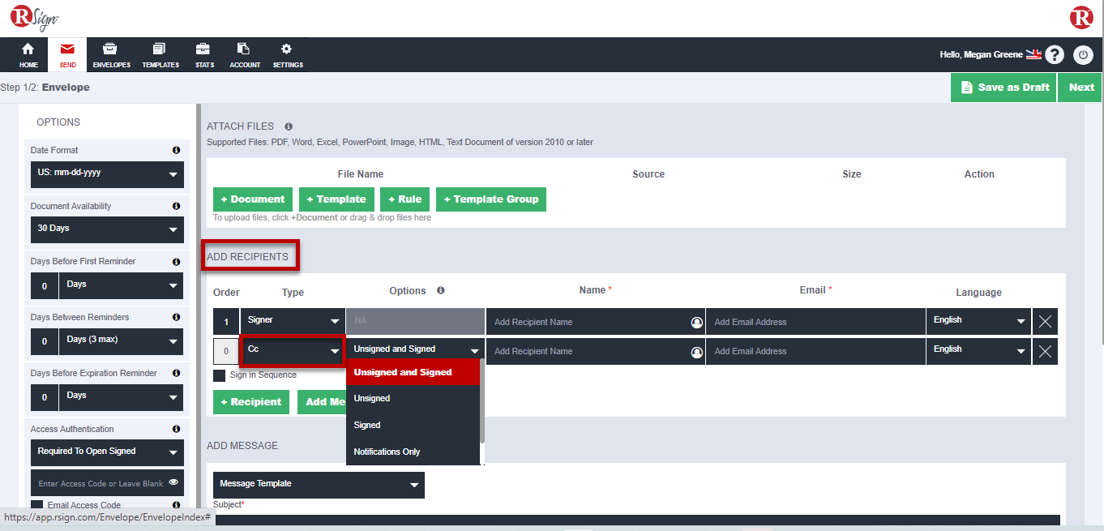Open Access Authentication dropdown

pyautogui.click(x=107, y=452)
